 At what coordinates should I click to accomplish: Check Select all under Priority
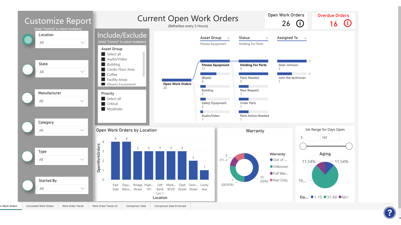pos(103,99)
